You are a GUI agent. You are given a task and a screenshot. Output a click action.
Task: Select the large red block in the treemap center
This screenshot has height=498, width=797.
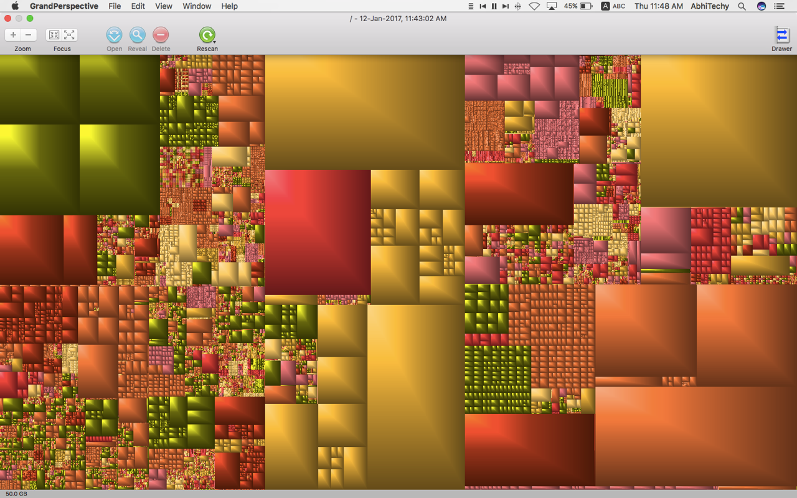(318, 232)
